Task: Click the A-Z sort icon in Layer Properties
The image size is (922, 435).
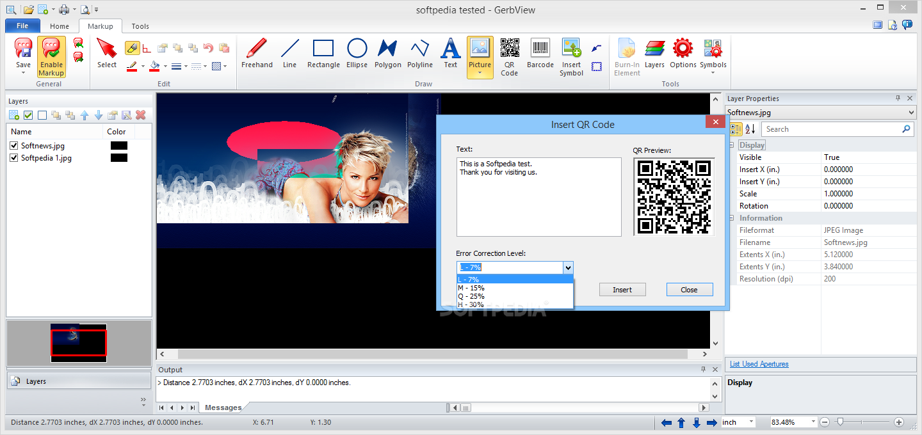Action: (x=750, y=129)
